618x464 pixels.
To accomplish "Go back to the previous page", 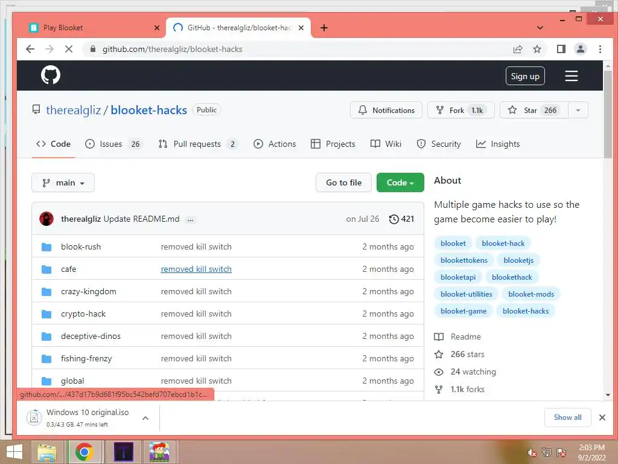I will 30,49.
